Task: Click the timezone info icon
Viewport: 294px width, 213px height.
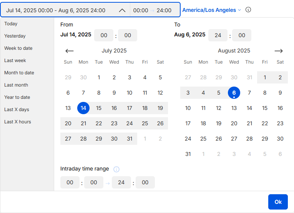Action: click(248, 10)
